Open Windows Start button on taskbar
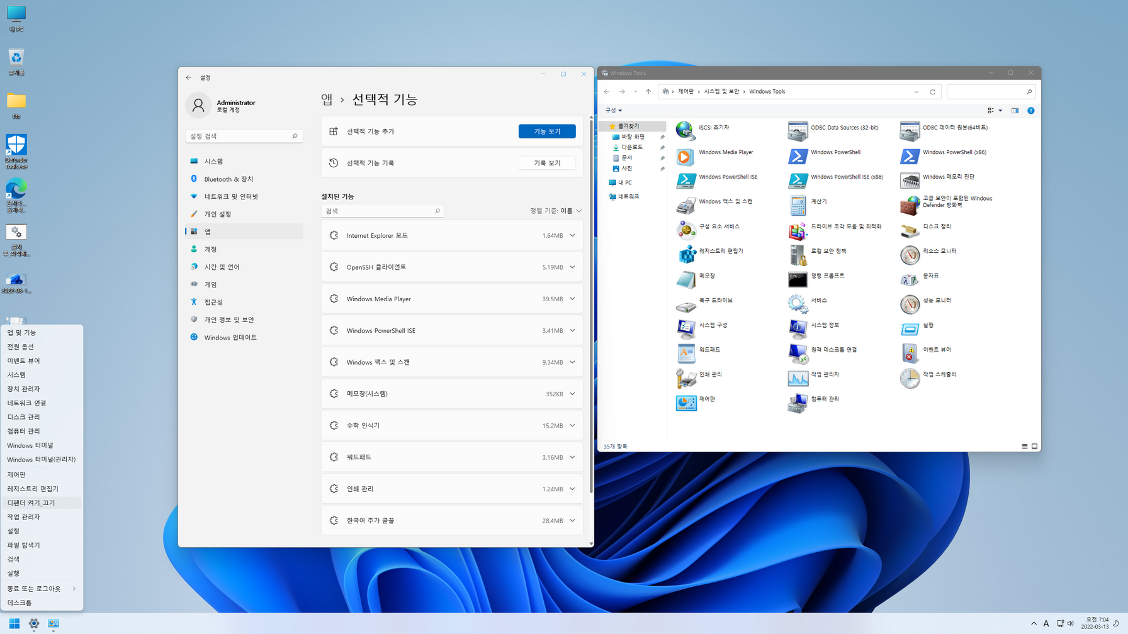Viewport: 1128px width, 634px height. pos(14,623)
